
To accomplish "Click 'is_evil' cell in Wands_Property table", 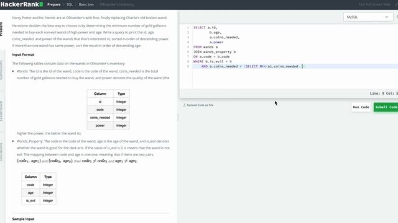I will tap(30, 201).
